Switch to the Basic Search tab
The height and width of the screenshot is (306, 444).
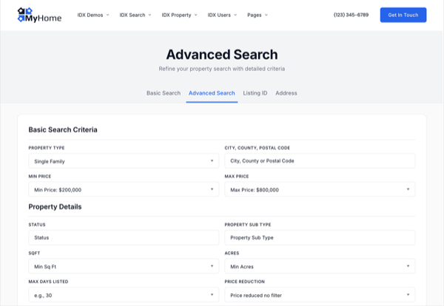(x=164, y=93)
